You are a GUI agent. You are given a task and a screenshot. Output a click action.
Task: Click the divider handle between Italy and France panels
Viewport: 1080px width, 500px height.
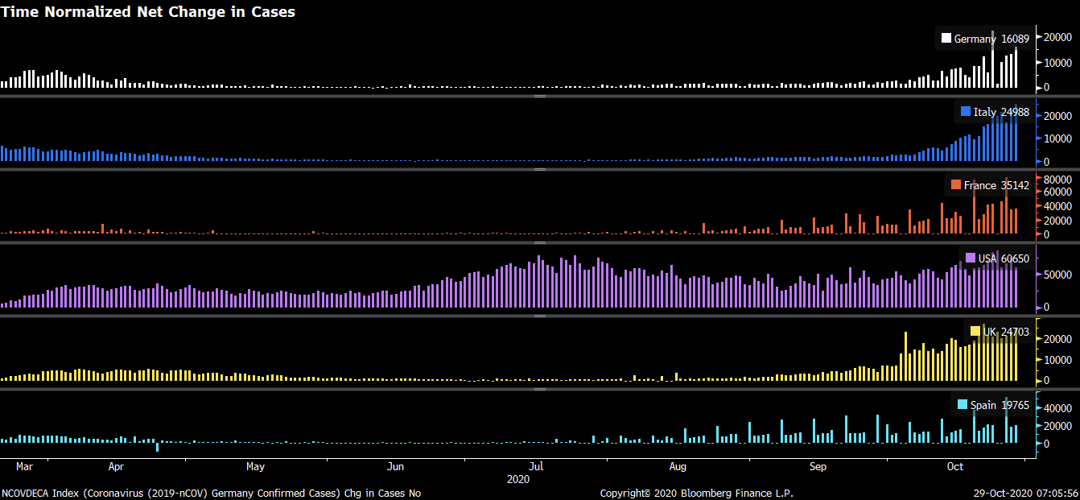click(540, 169)
